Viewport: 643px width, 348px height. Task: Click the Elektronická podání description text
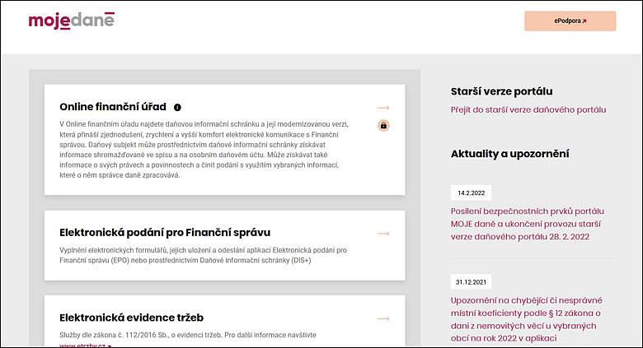pos(203,255)
